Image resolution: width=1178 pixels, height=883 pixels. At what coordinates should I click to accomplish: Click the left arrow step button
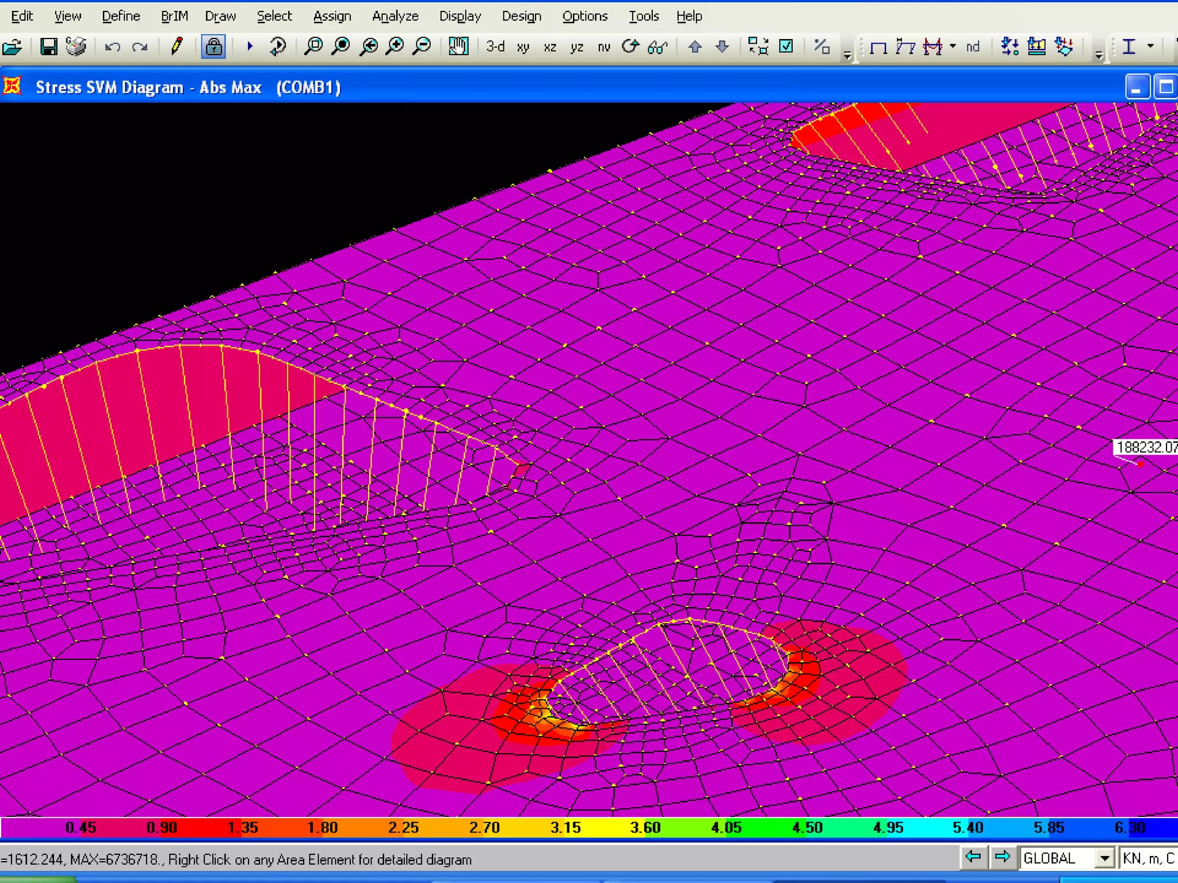pyautogui.click(x=973, y=857)
